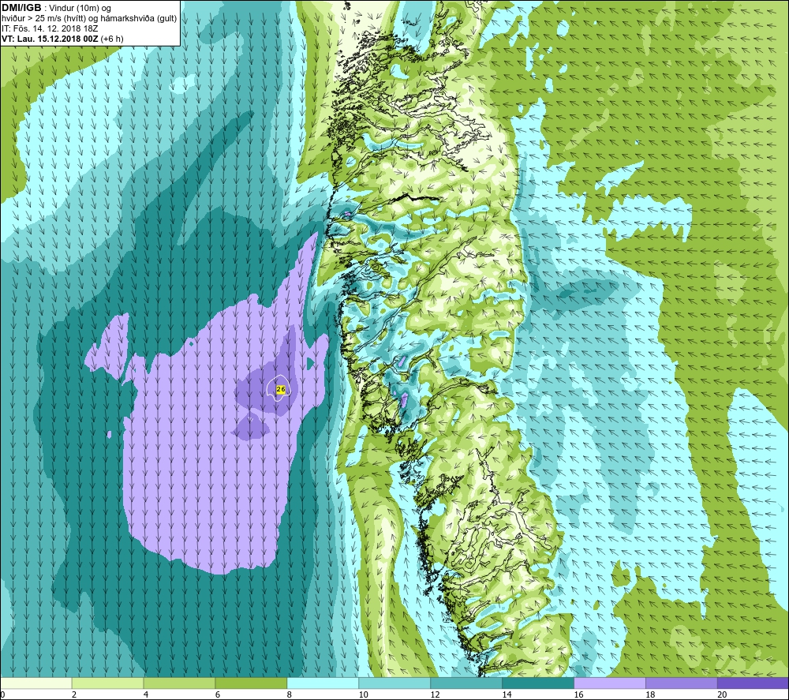Click the 10-12 m/s turquoise legend swatch
The image size is (789, 700).
point(394,683)
